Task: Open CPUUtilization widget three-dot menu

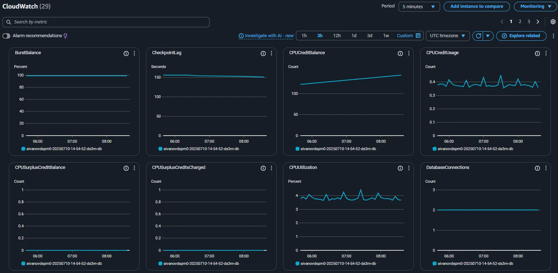Action: point(408,168)
